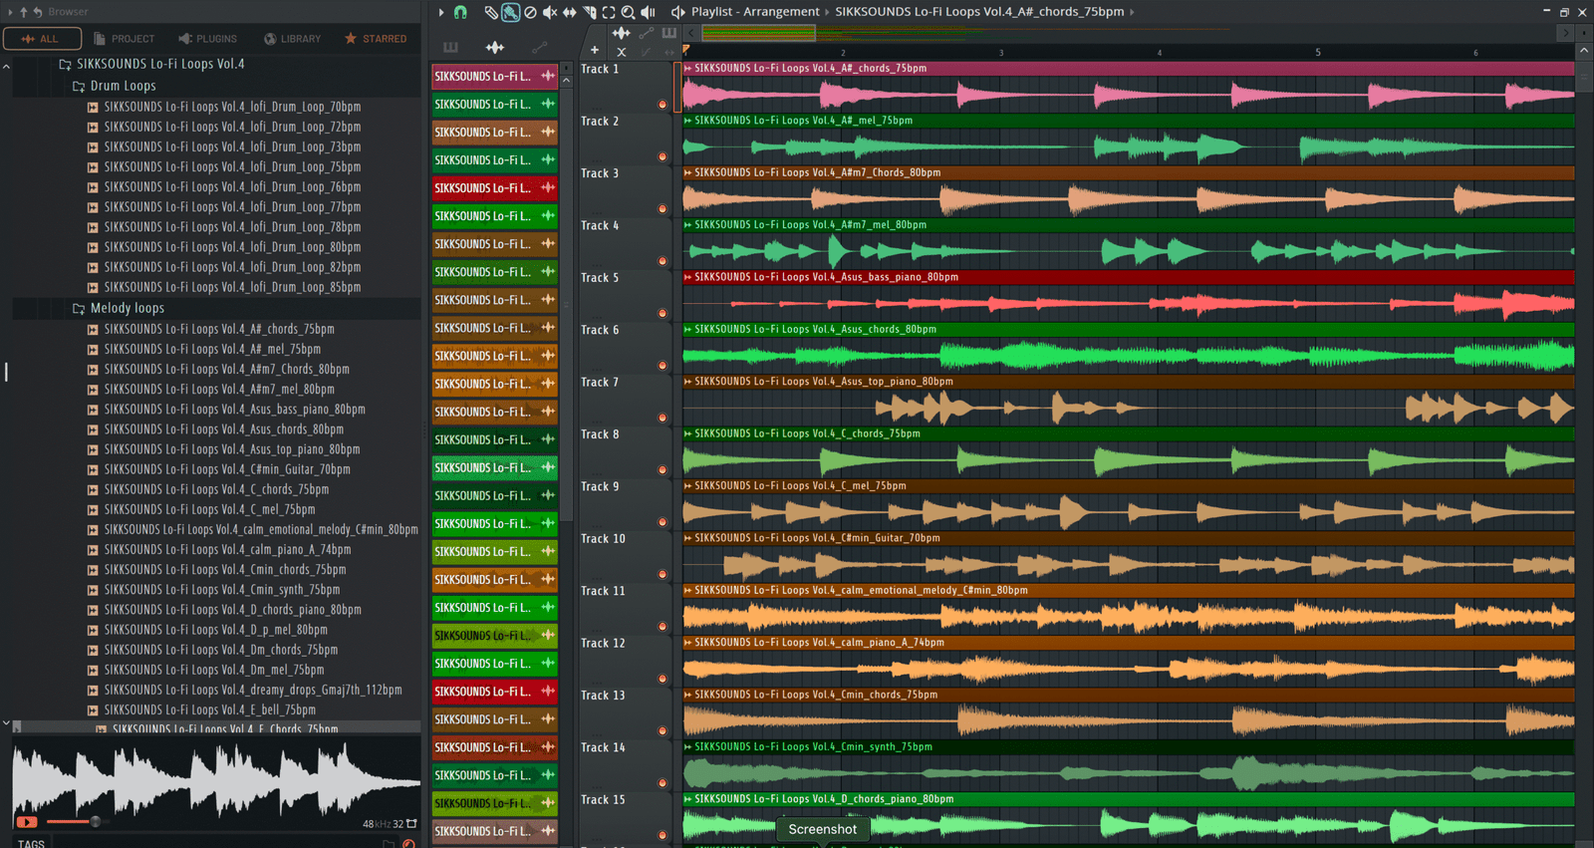Select the Delete tool in playlist toolbar
1594x848 pixels.
530,12
